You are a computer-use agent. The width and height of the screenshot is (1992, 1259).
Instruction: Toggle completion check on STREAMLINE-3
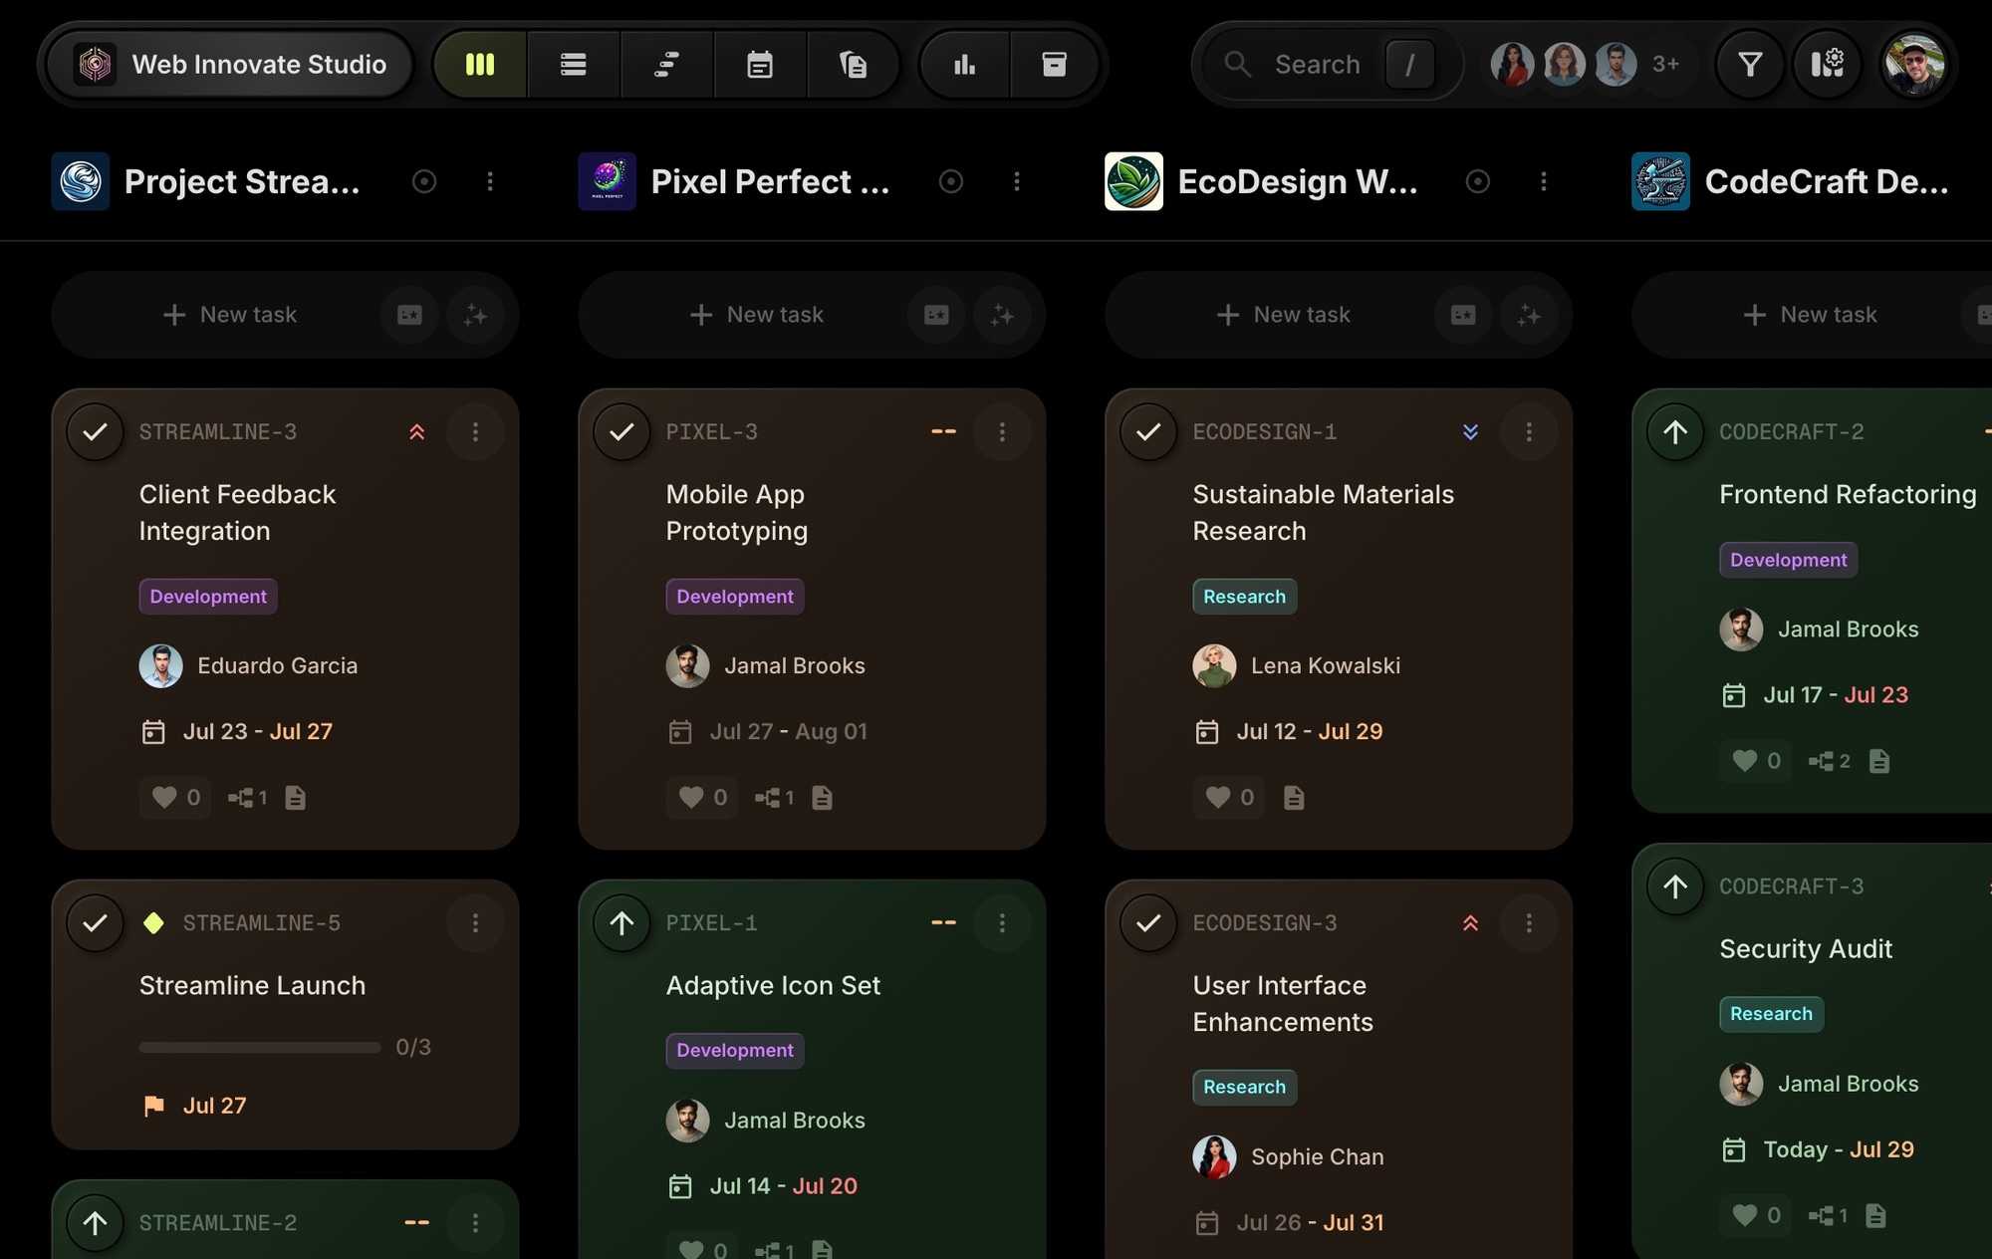tap(95, 431)
